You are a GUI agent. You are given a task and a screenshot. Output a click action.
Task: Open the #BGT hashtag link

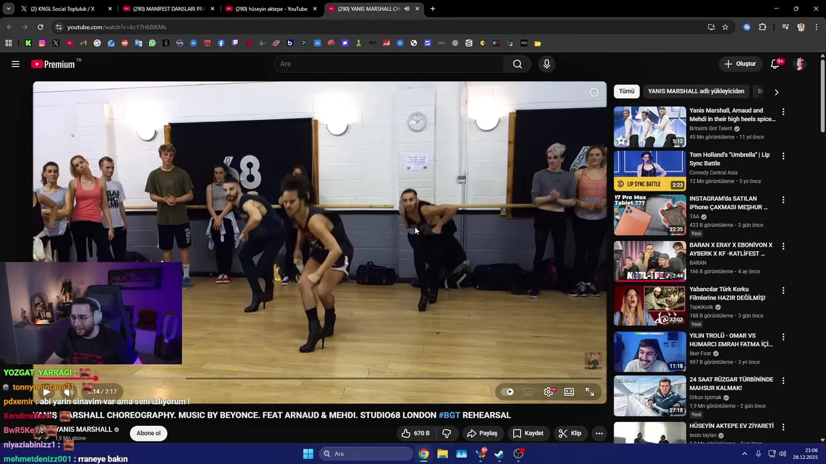click(x=449, y=415)
